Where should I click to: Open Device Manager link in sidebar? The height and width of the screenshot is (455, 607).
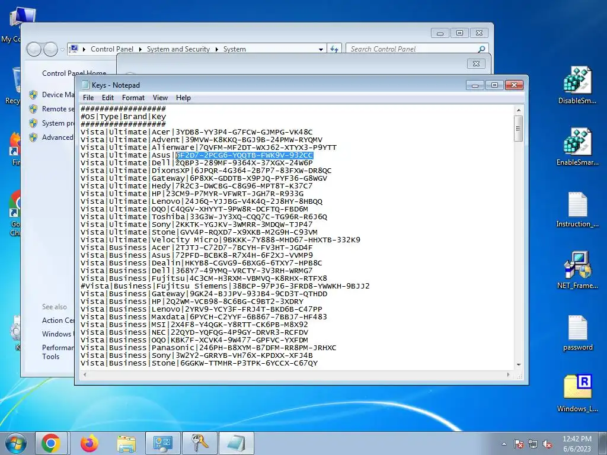pos(59,94)
